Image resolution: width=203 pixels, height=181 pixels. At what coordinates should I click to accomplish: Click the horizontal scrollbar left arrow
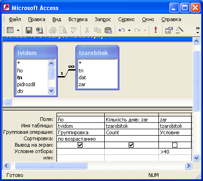coord(6,165)
